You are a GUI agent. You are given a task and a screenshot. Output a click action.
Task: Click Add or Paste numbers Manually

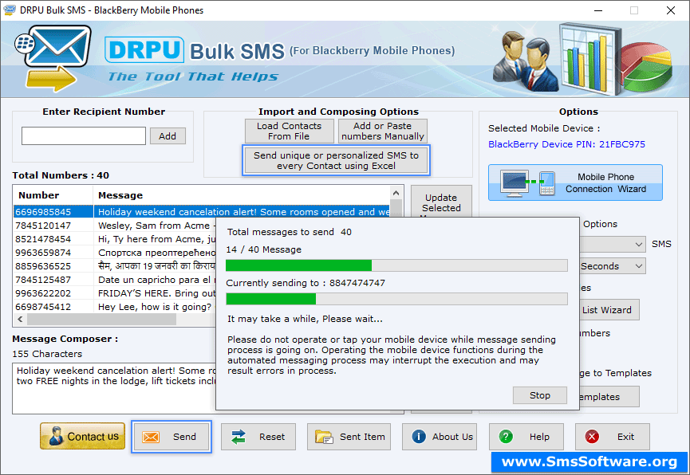click(382, 131)
